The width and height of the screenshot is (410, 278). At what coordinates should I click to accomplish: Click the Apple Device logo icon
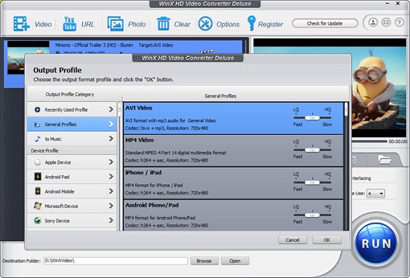point(37,162)
